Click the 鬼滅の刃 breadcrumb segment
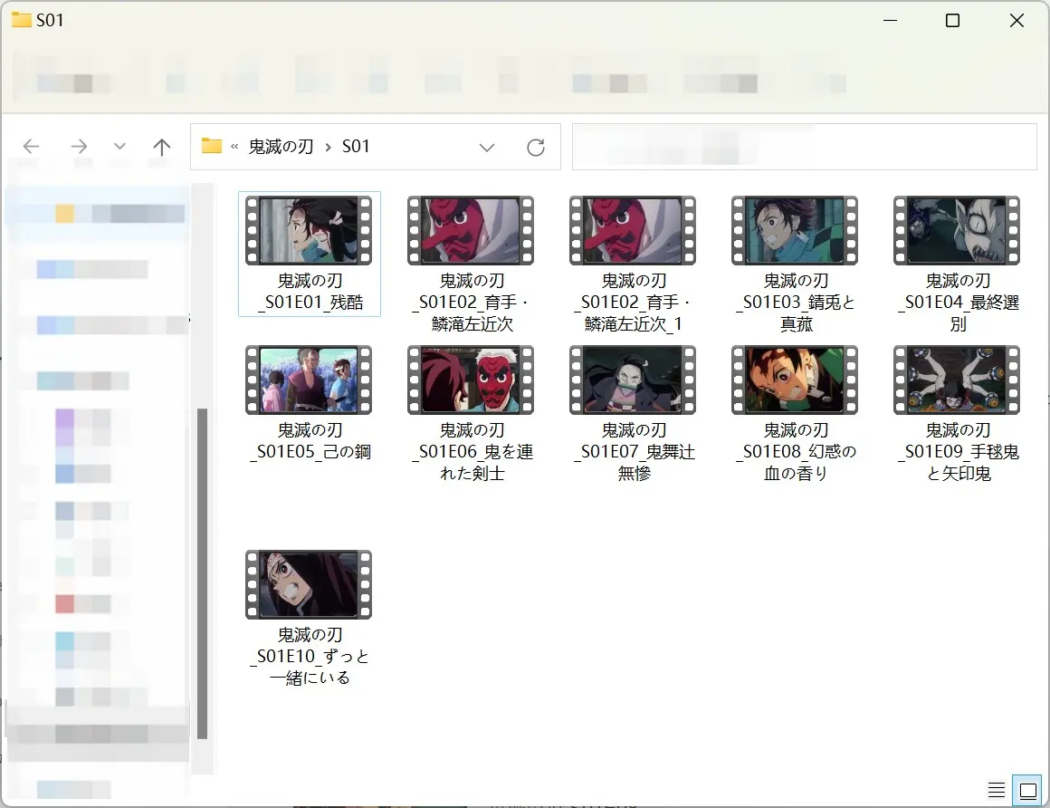Viewport: 1050px width, 808px height. click(x=281, y=146)
